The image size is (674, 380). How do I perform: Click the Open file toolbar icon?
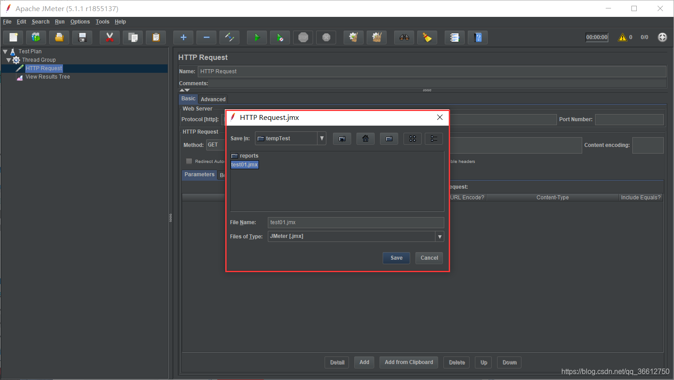[59, 38]
